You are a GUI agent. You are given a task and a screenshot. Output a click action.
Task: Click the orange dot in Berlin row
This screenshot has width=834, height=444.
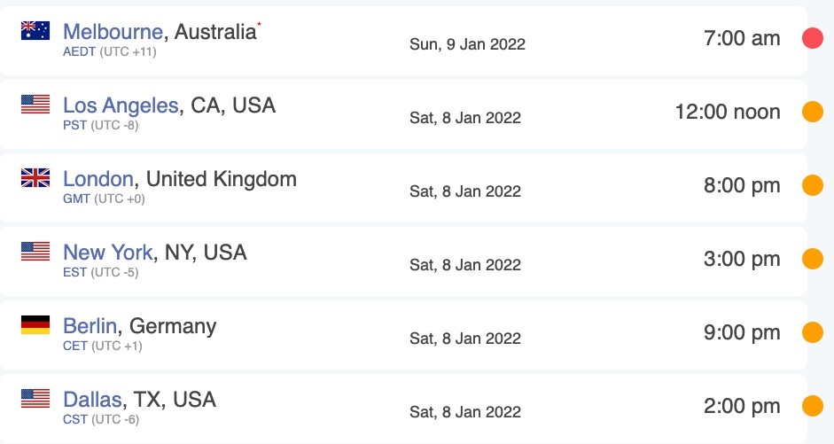(x=813, y=332)
